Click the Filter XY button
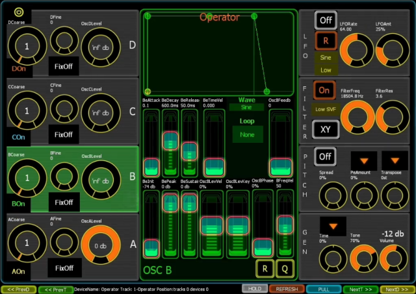Viewport: 416px width, 294px height. [326, 129]
